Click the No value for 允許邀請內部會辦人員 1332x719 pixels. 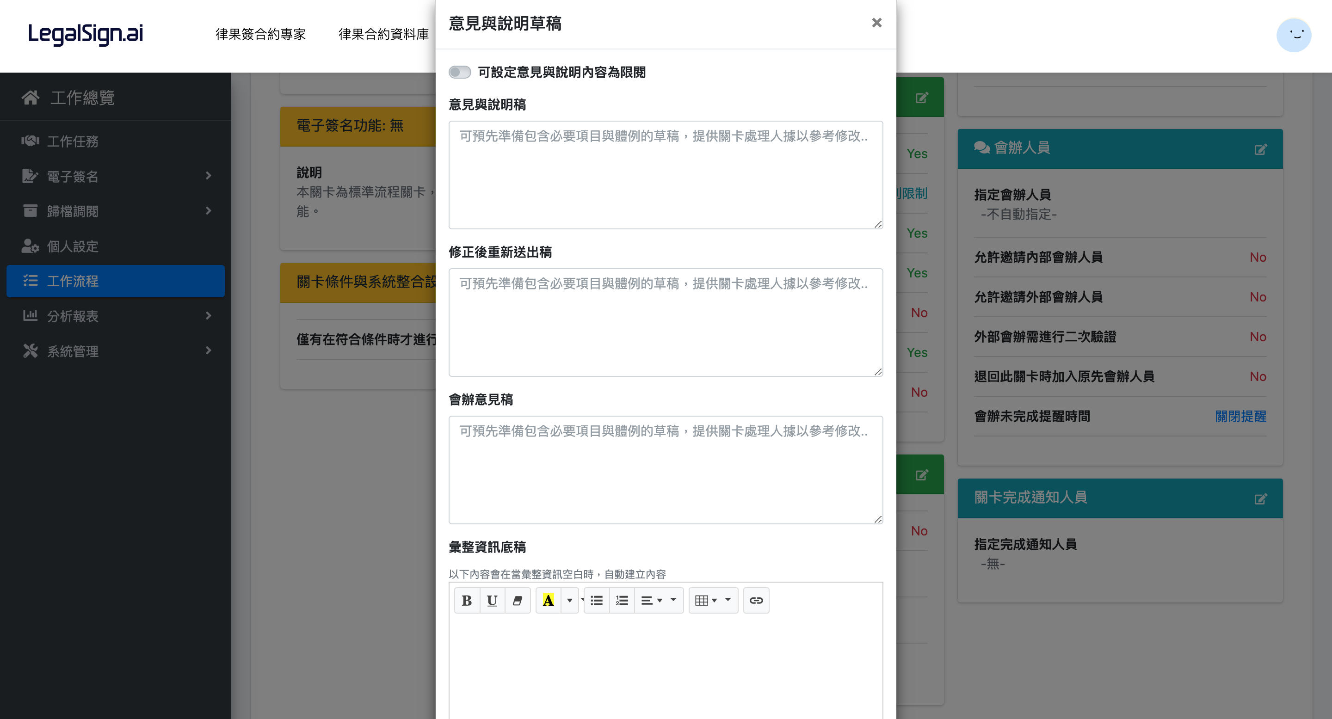(1258, 257)
